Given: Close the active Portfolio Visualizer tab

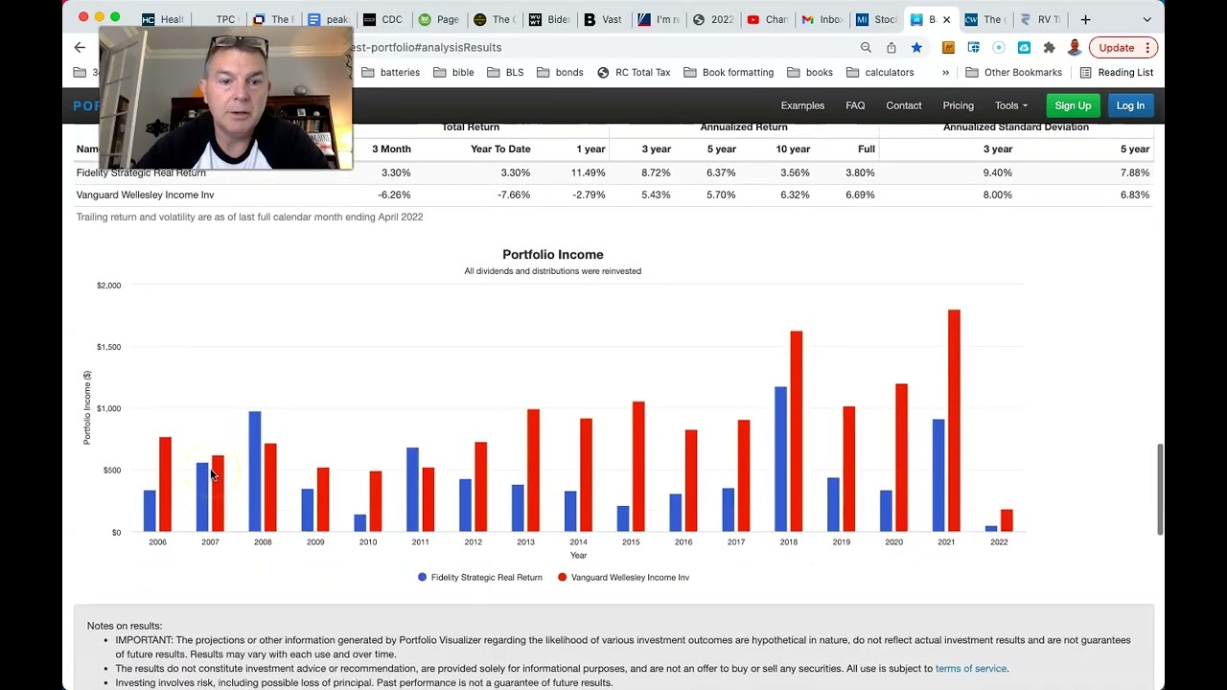Looking at the screenshot, I should [947, 19].
